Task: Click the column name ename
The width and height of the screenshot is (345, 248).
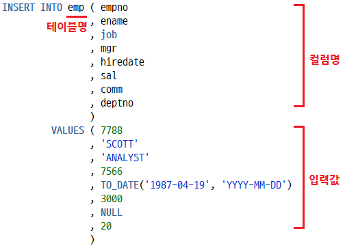Action: pyautogui.click(x=114, y=21)
